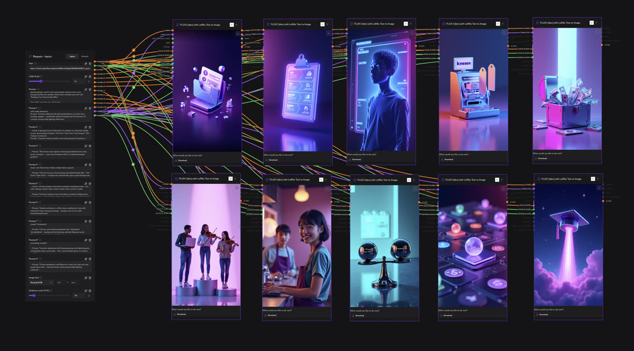The height and width of the screenshot is (351, 634).
Task: Open the coffee shop student photo
Action: pos(297,246)
